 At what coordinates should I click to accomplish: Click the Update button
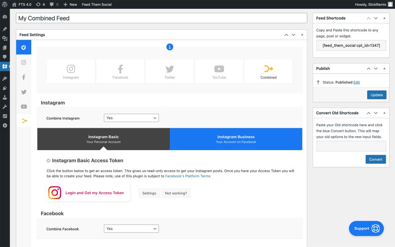pyautogui.click(x=376, y=95)
